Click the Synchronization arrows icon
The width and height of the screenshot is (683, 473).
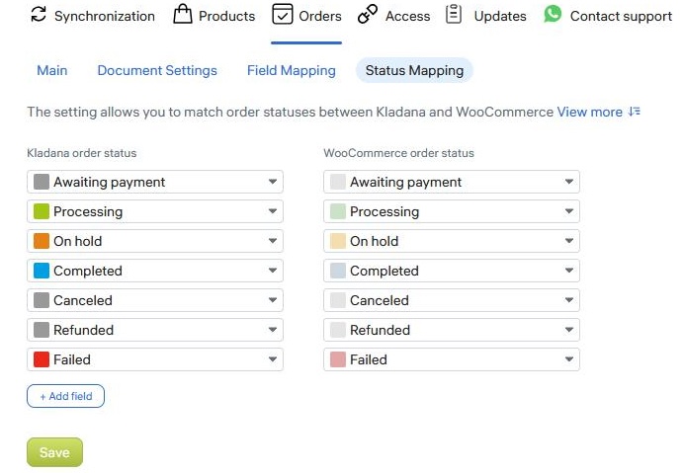39,15
